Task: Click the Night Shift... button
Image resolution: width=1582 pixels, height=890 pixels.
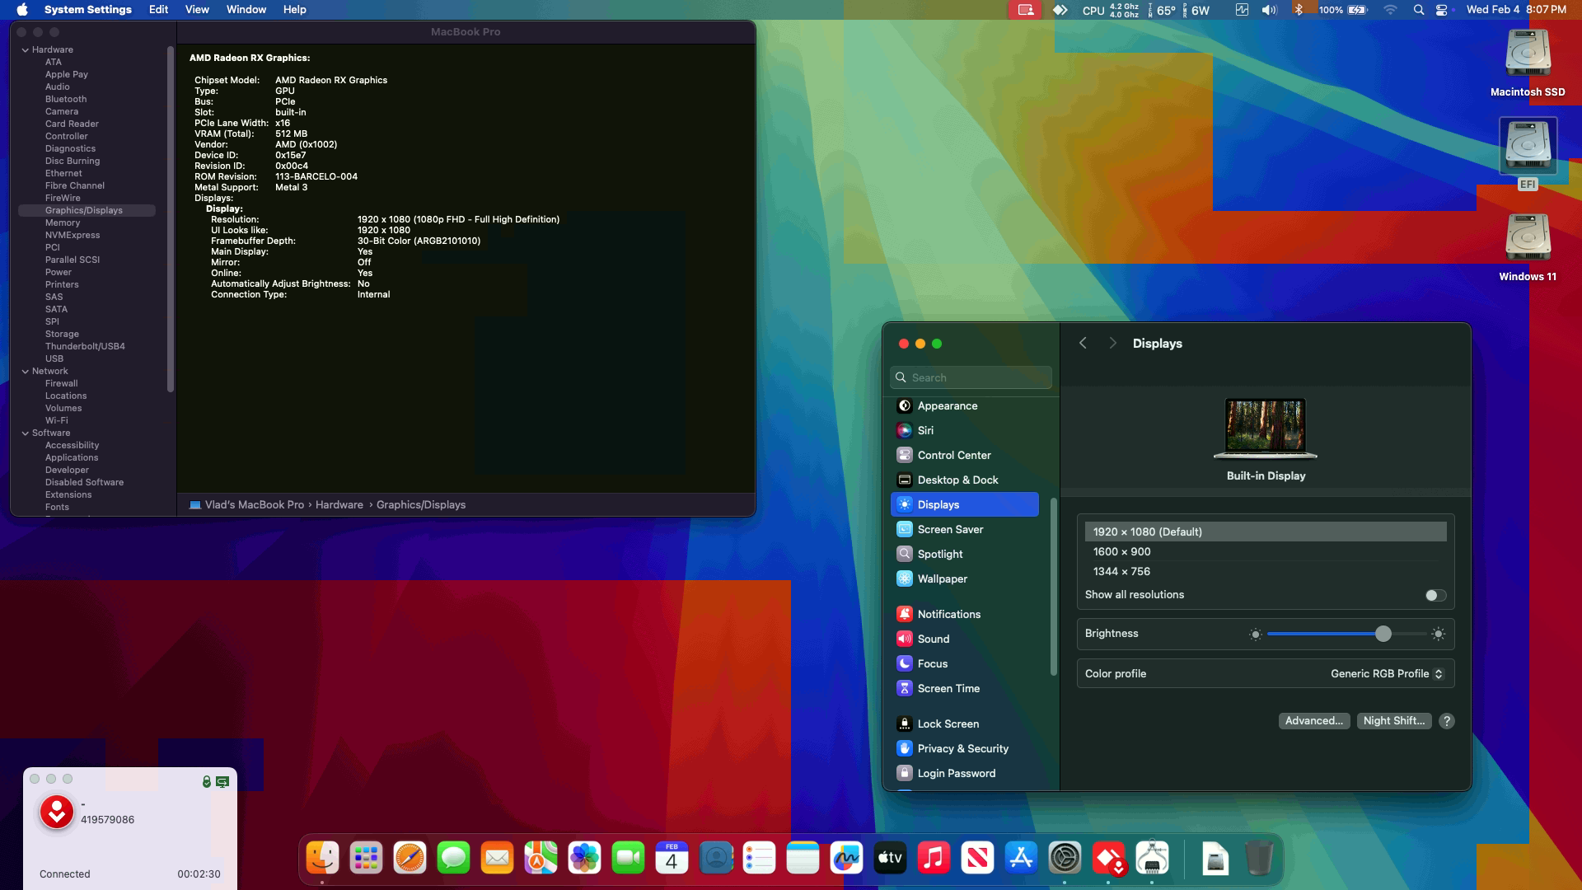Action: pos(1394,721)
